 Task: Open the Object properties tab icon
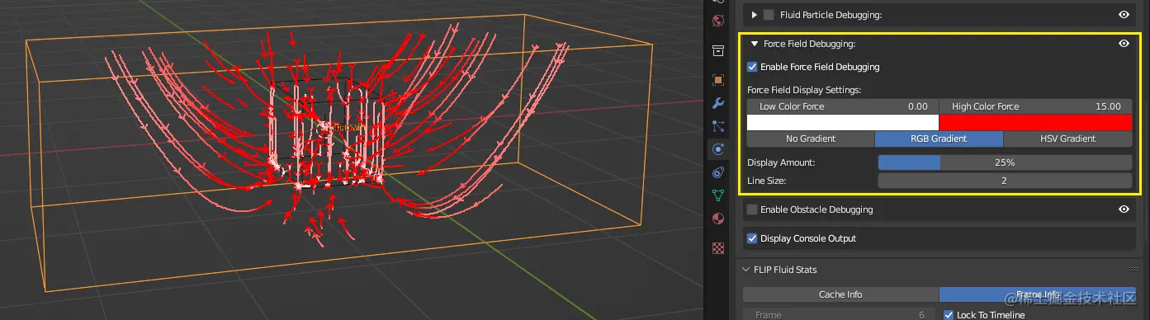pyautogui.click(x=717, y=80)
